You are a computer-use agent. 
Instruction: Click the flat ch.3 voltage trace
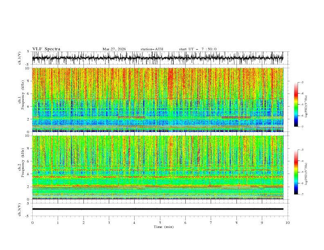(x=157, y=209)
